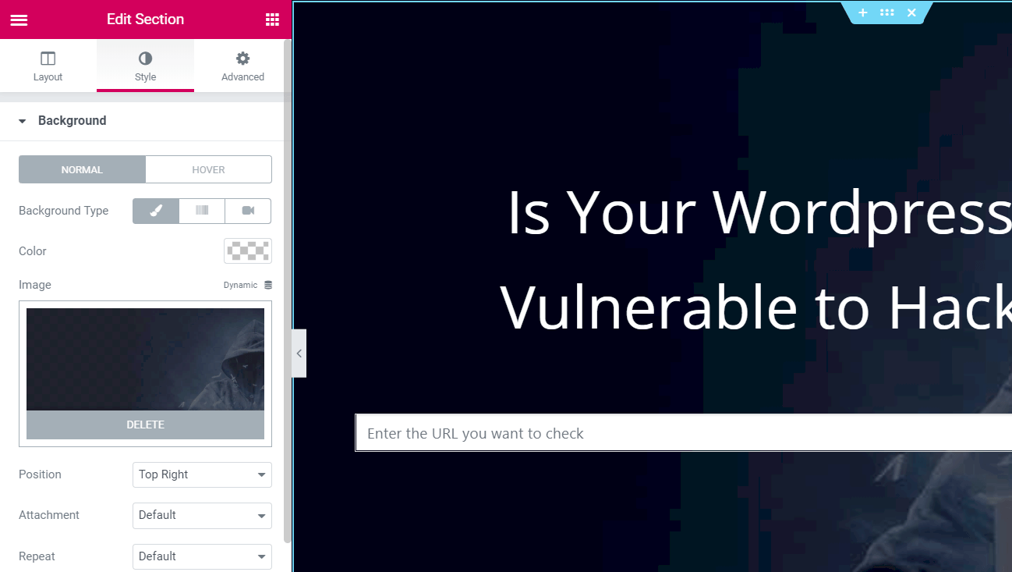This screenshot has width=1012, height=572.
Task: Switch to the Layout tab
Action: click(48, 66)
